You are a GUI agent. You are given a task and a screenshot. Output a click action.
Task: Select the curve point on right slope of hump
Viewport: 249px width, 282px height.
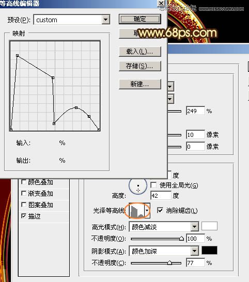tap(89, 117)
